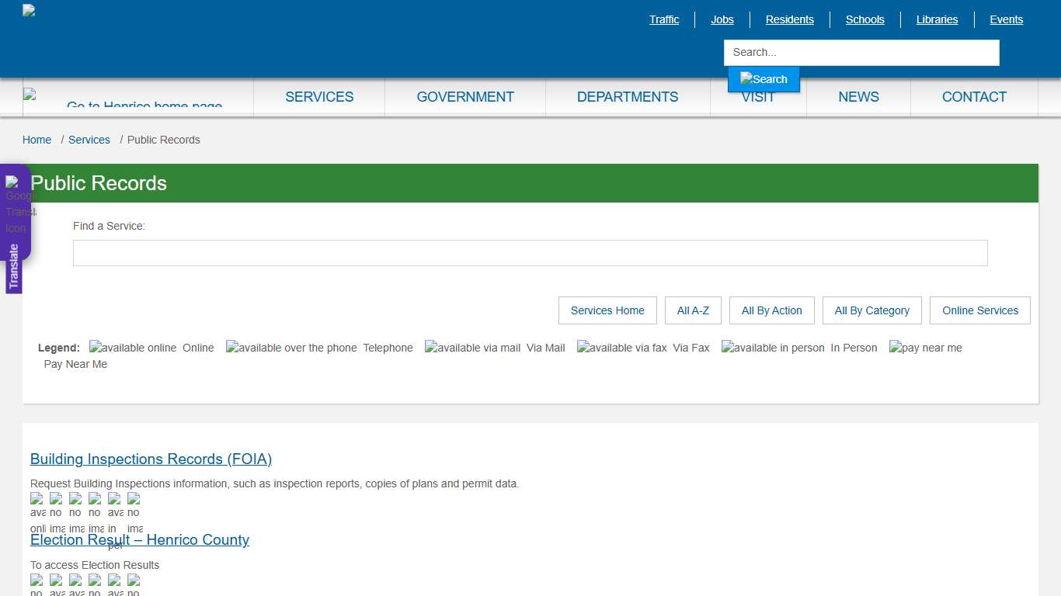Image resolution: width=1061 pixels, height=596 pixels.
Task: Click the 'available in person' legend icon
Action: [772, 347]
